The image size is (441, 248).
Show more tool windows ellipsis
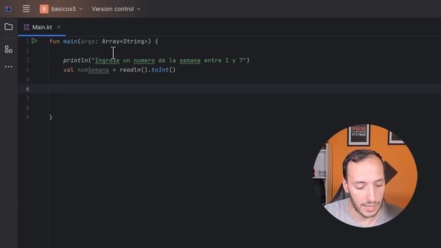pyautogui.click(x=9, y=67)
